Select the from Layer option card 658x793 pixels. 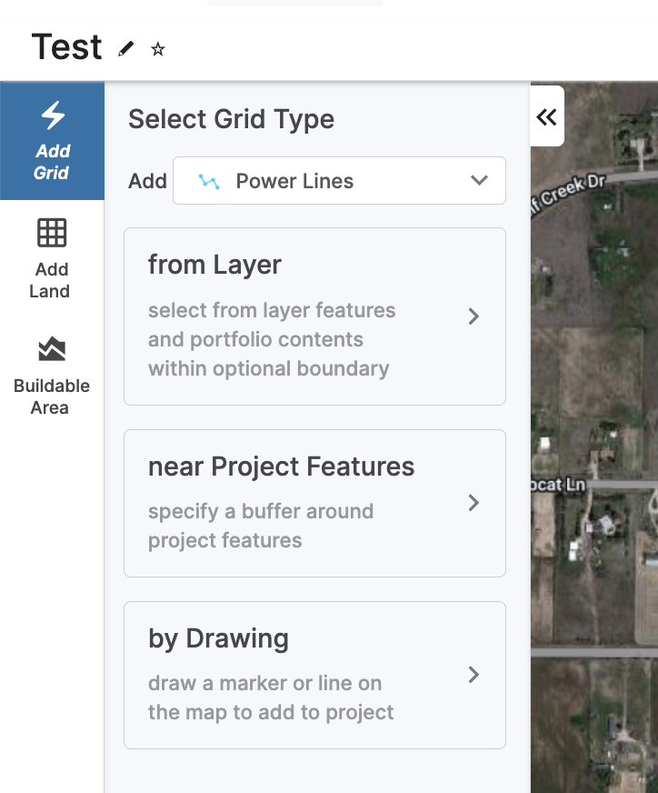[x=314, y=316]
